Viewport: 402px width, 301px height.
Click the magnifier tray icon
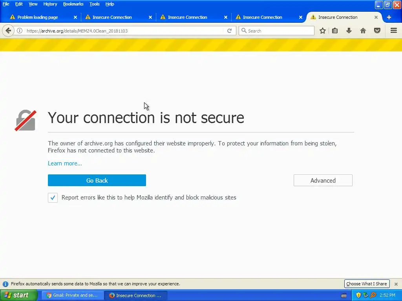pos(373,295)
